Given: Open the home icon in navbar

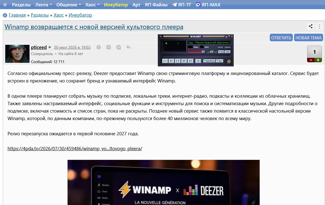Looking at the screenshot, I should 5,5.
